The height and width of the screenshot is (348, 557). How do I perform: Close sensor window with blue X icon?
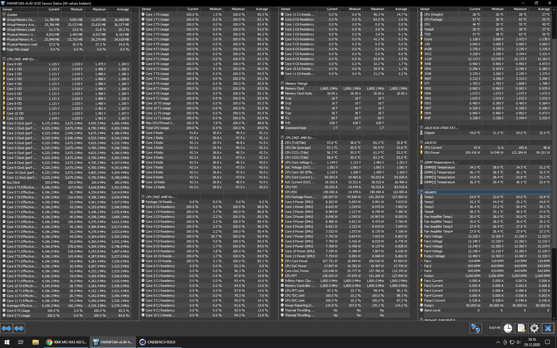coord(548,328)
